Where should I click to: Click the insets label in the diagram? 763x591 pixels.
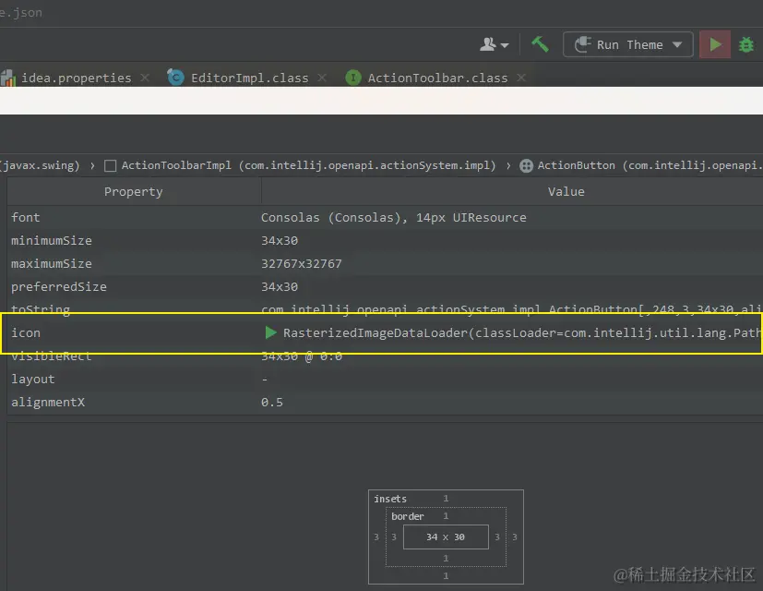pyautogui.click(x=389, y=499)
